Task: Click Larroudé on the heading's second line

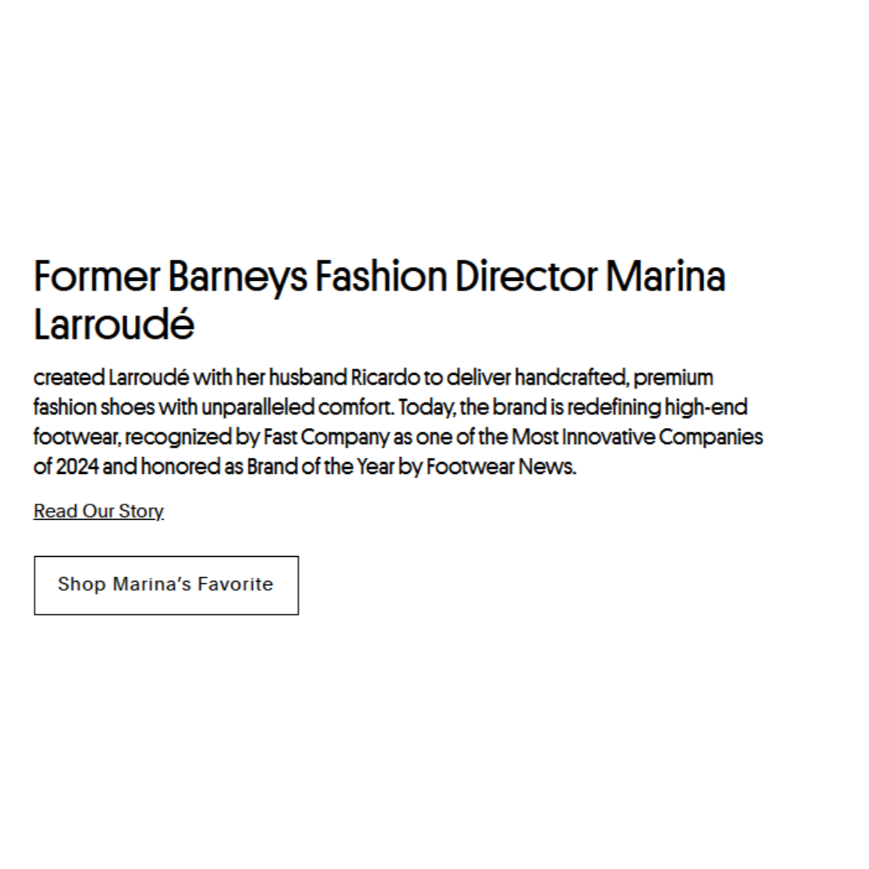Action: 113,324
